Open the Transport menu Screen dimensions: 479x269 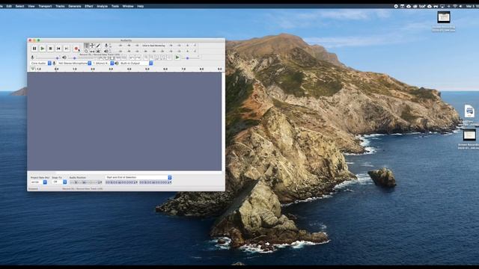tap(45, 6)
